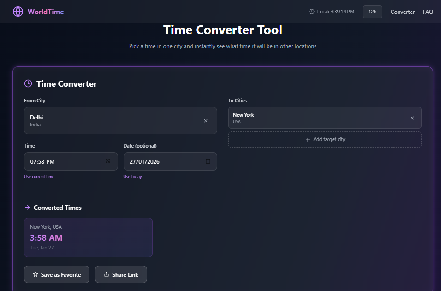Select the New York converted time card

[x=88, y=237]
